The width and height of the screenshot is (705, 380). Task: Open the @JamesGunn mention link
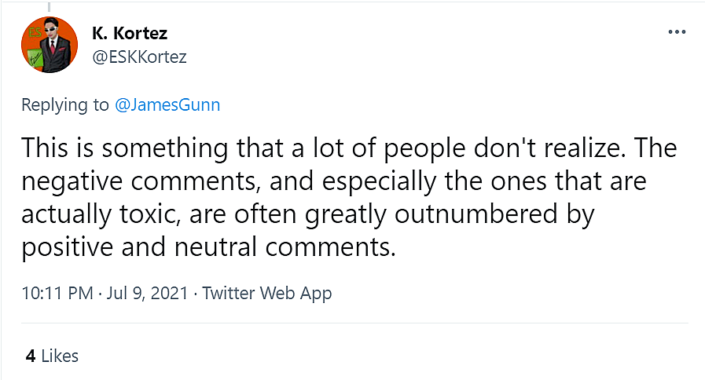click(x=167, y=104)
